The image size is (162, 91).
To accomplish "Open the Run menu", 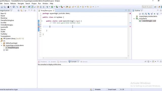I will [39, 4].
